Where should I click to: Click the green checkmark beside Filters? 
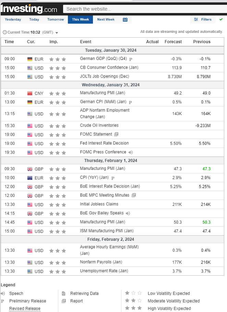point(221,20)
